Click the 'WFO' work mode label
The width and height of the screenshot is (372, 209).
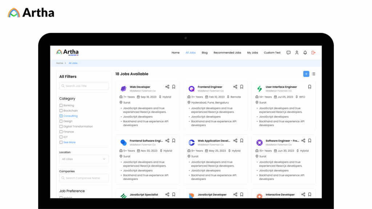(x=302, y=97)
